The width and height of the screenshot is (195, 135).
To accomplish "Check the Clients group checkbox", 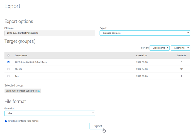I will (8, 69).
